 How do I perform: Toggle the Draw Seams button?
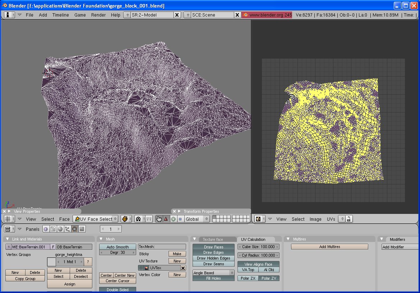[213, 264]
